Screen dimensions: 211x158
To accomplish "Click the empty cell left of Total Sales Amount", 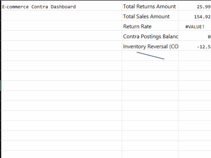I will point(61,17).
